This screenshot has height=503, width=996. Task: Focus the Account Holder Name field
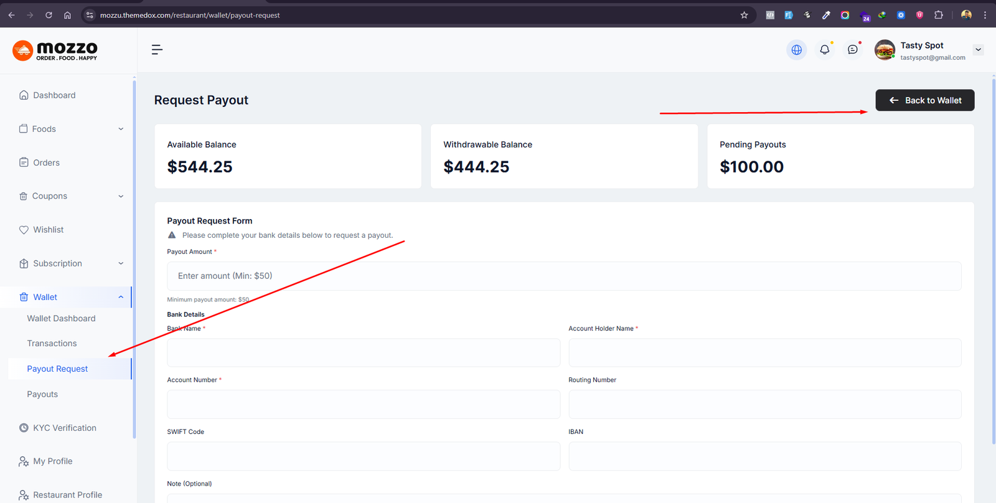pyautogui.click(x=764, y=353)
